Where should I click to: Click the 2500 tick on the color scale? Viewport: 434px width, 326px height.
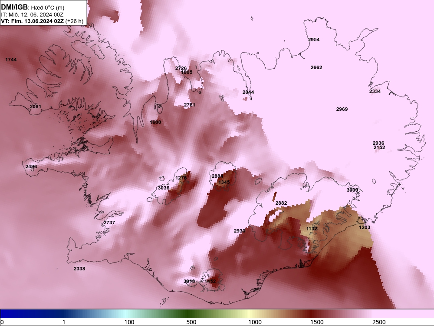coord(379,322)
